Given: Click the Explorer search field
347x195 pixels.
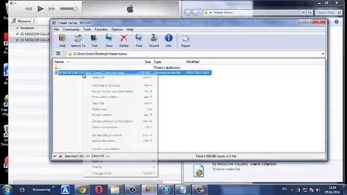Looking at the screenshot, I should (328, 12).
